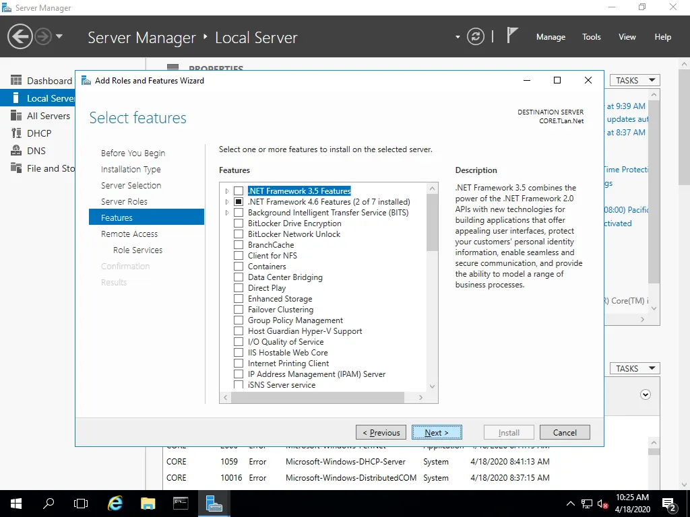This screenshot has width=690, height=517.
Task: Open the Windows Start menu
Action: (x=16, y=504)
